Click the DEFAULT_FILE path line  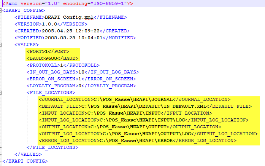pyautogui.click(x=145, y=106)
